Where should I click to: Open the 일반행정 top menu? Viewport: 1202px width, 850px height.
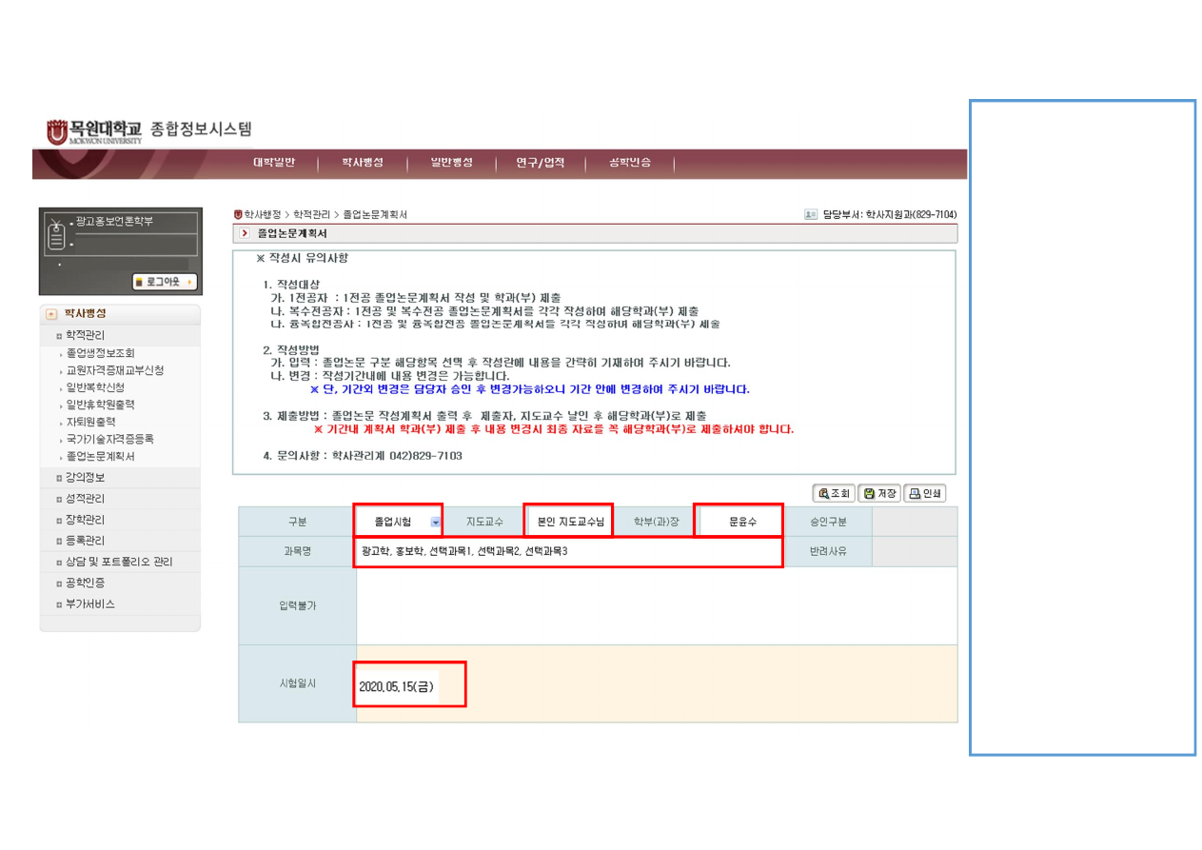pyautogui.click(x=451, y=163)
